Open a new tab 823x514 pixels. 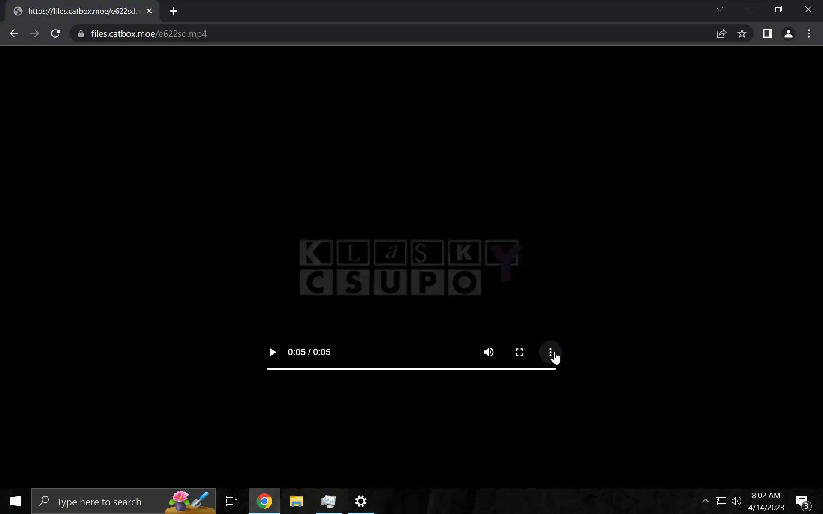[x=173, y=11]
